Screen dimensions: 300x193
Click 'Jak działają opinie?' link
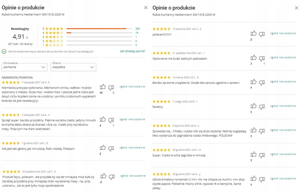pyautogui.click(x=132, y=51)
